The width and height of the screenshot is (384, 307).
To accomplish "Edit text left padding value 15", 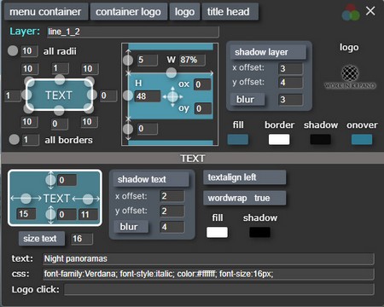I will [26, 214].
